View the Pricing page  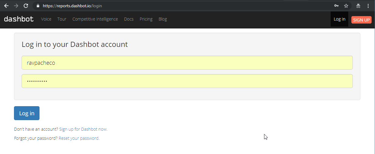point(146,19)
